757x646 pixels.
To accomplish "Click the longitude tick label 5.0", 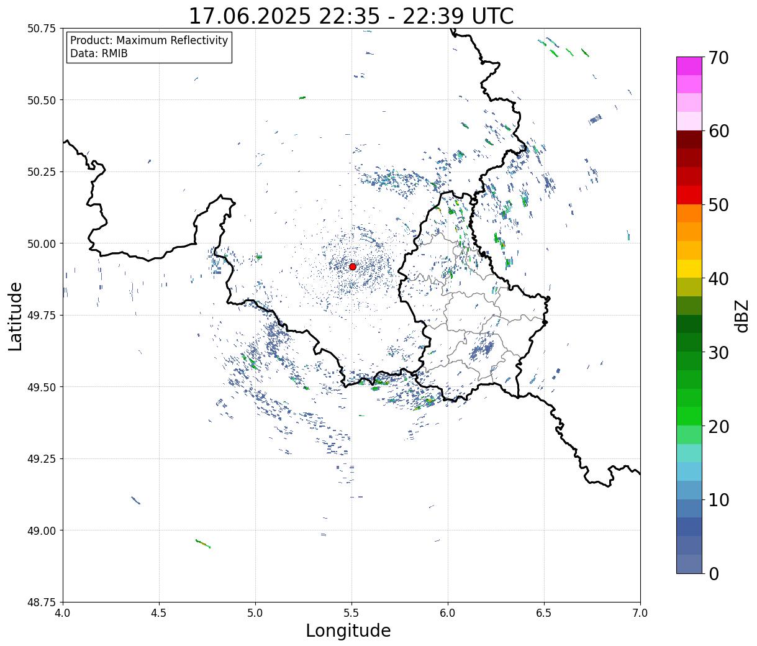I will (x=255, y=613).
